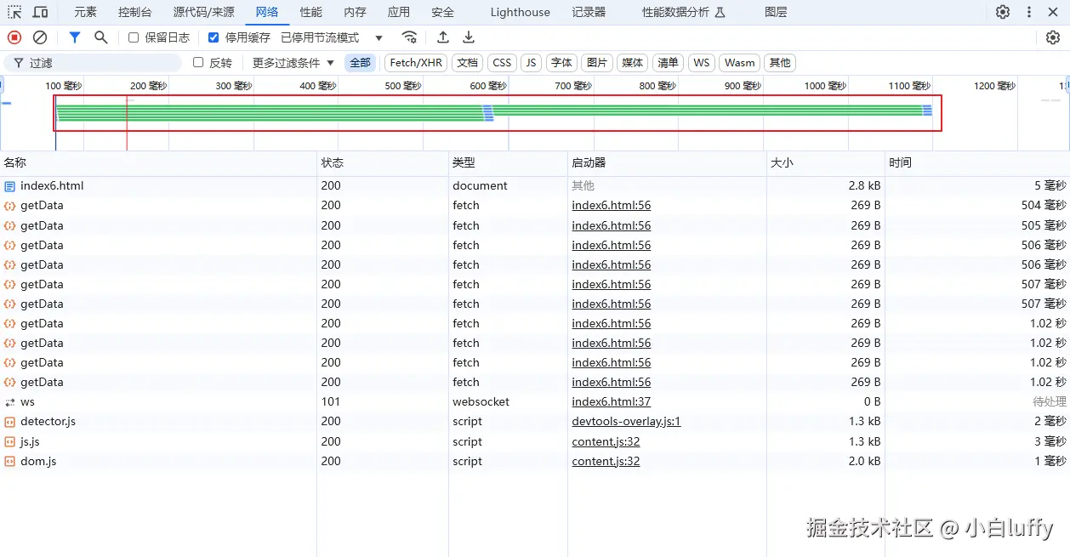Filter by JS type
The width and height of the screenshot is (1070, 557).
[x=531, y=63]
